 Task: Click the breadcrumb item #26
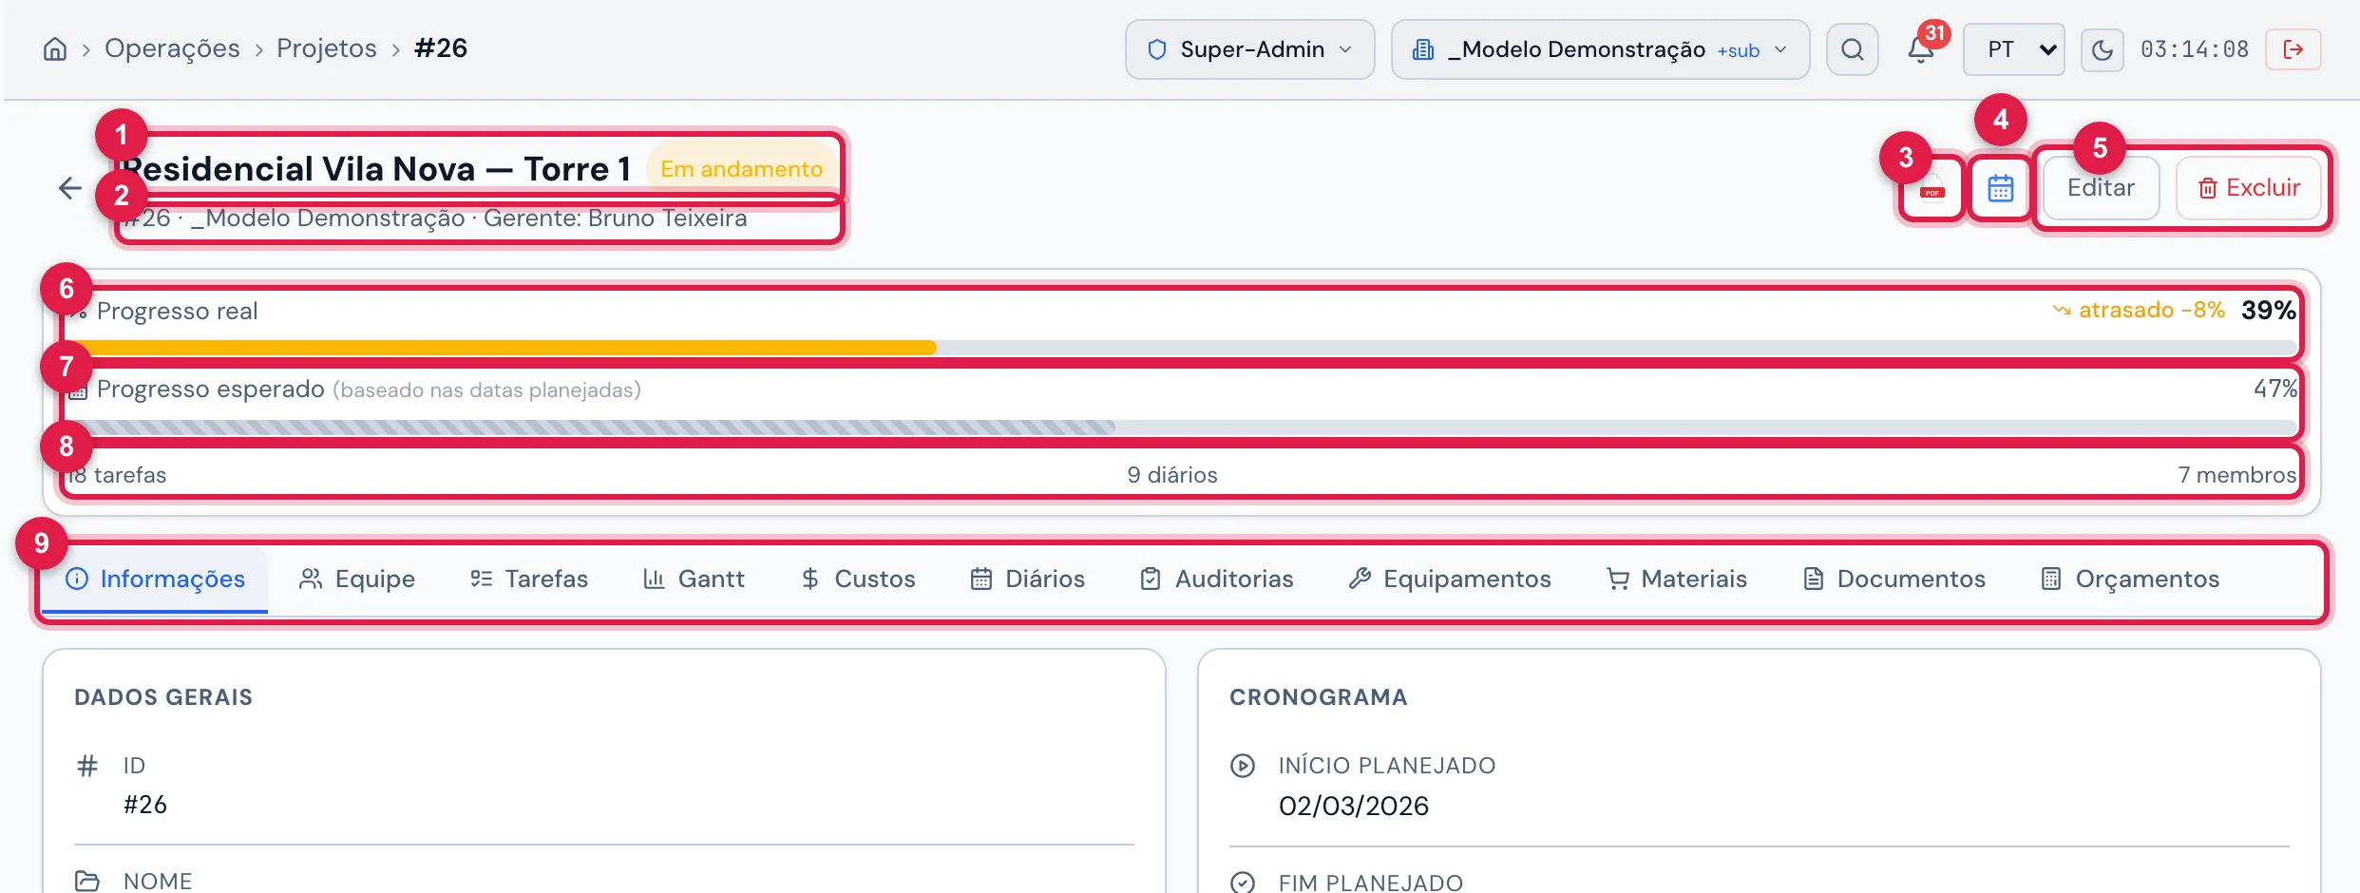tap(441, 48)
